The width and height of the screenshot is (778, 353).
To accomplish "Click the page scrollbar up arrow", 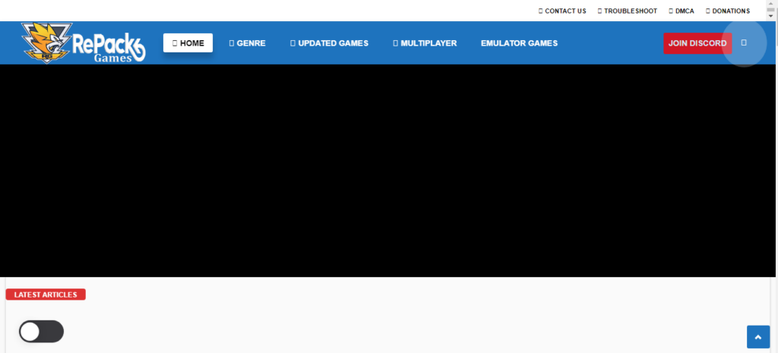I will (x=770, y=3).
